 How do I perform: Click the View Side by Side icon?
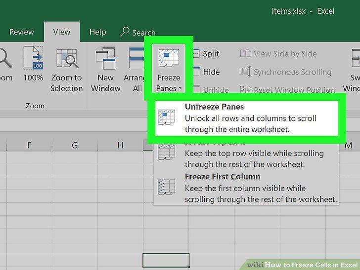click(x=245, y=54)
